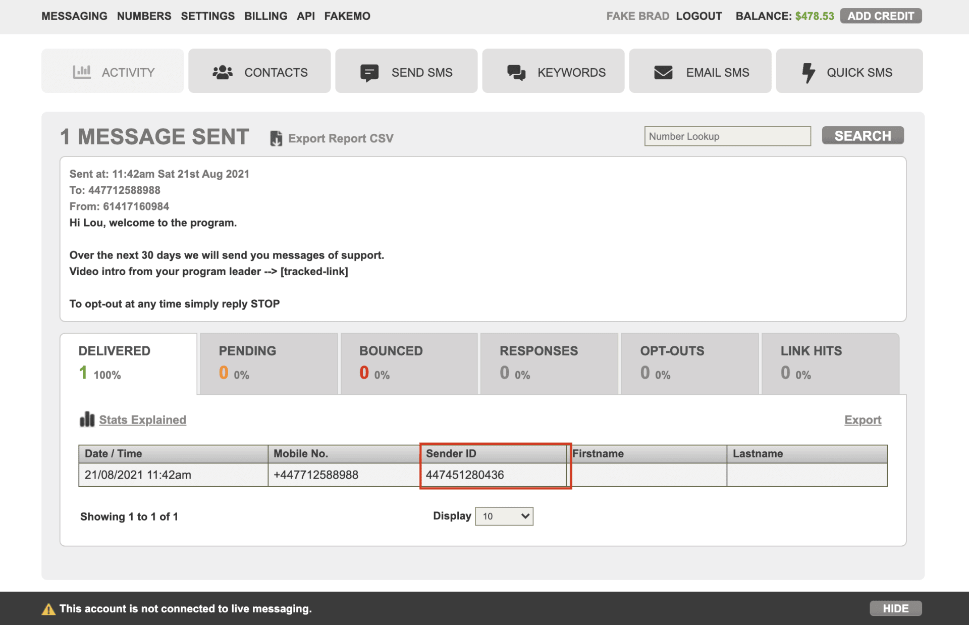969x625 pixels.
Task: Click the balance amount $478.53
Action: pos(815,16)
